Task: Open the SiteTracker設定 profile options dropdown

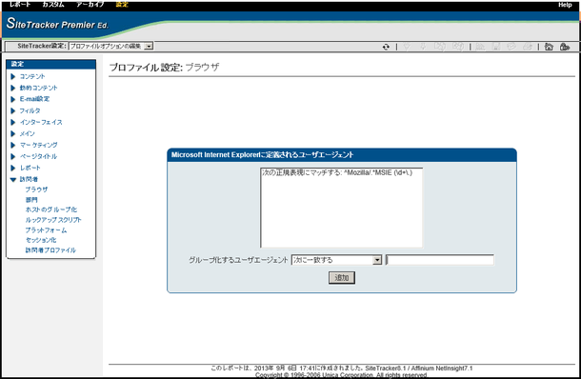Action: (110, 46)
